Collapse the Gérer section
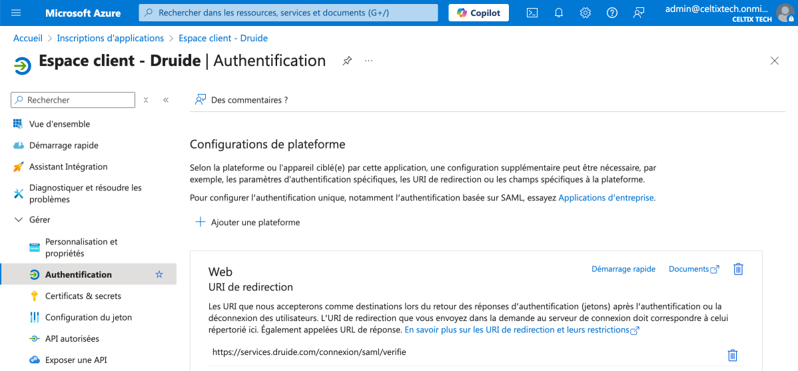 (19, 220)
